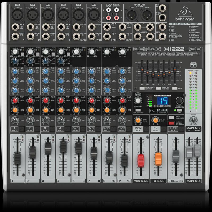Click channel 1 EQ HIGH knob
This screenshot has width=212, height=212.
click(x=15, y=71)
